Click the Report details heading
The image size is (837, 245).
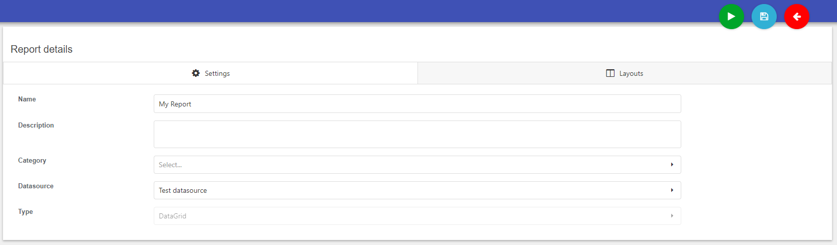[42, 49]
